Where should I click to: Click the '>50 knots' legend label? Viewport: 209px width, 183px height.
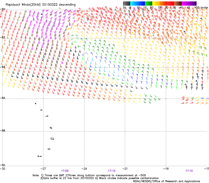[x=201, y=8]
